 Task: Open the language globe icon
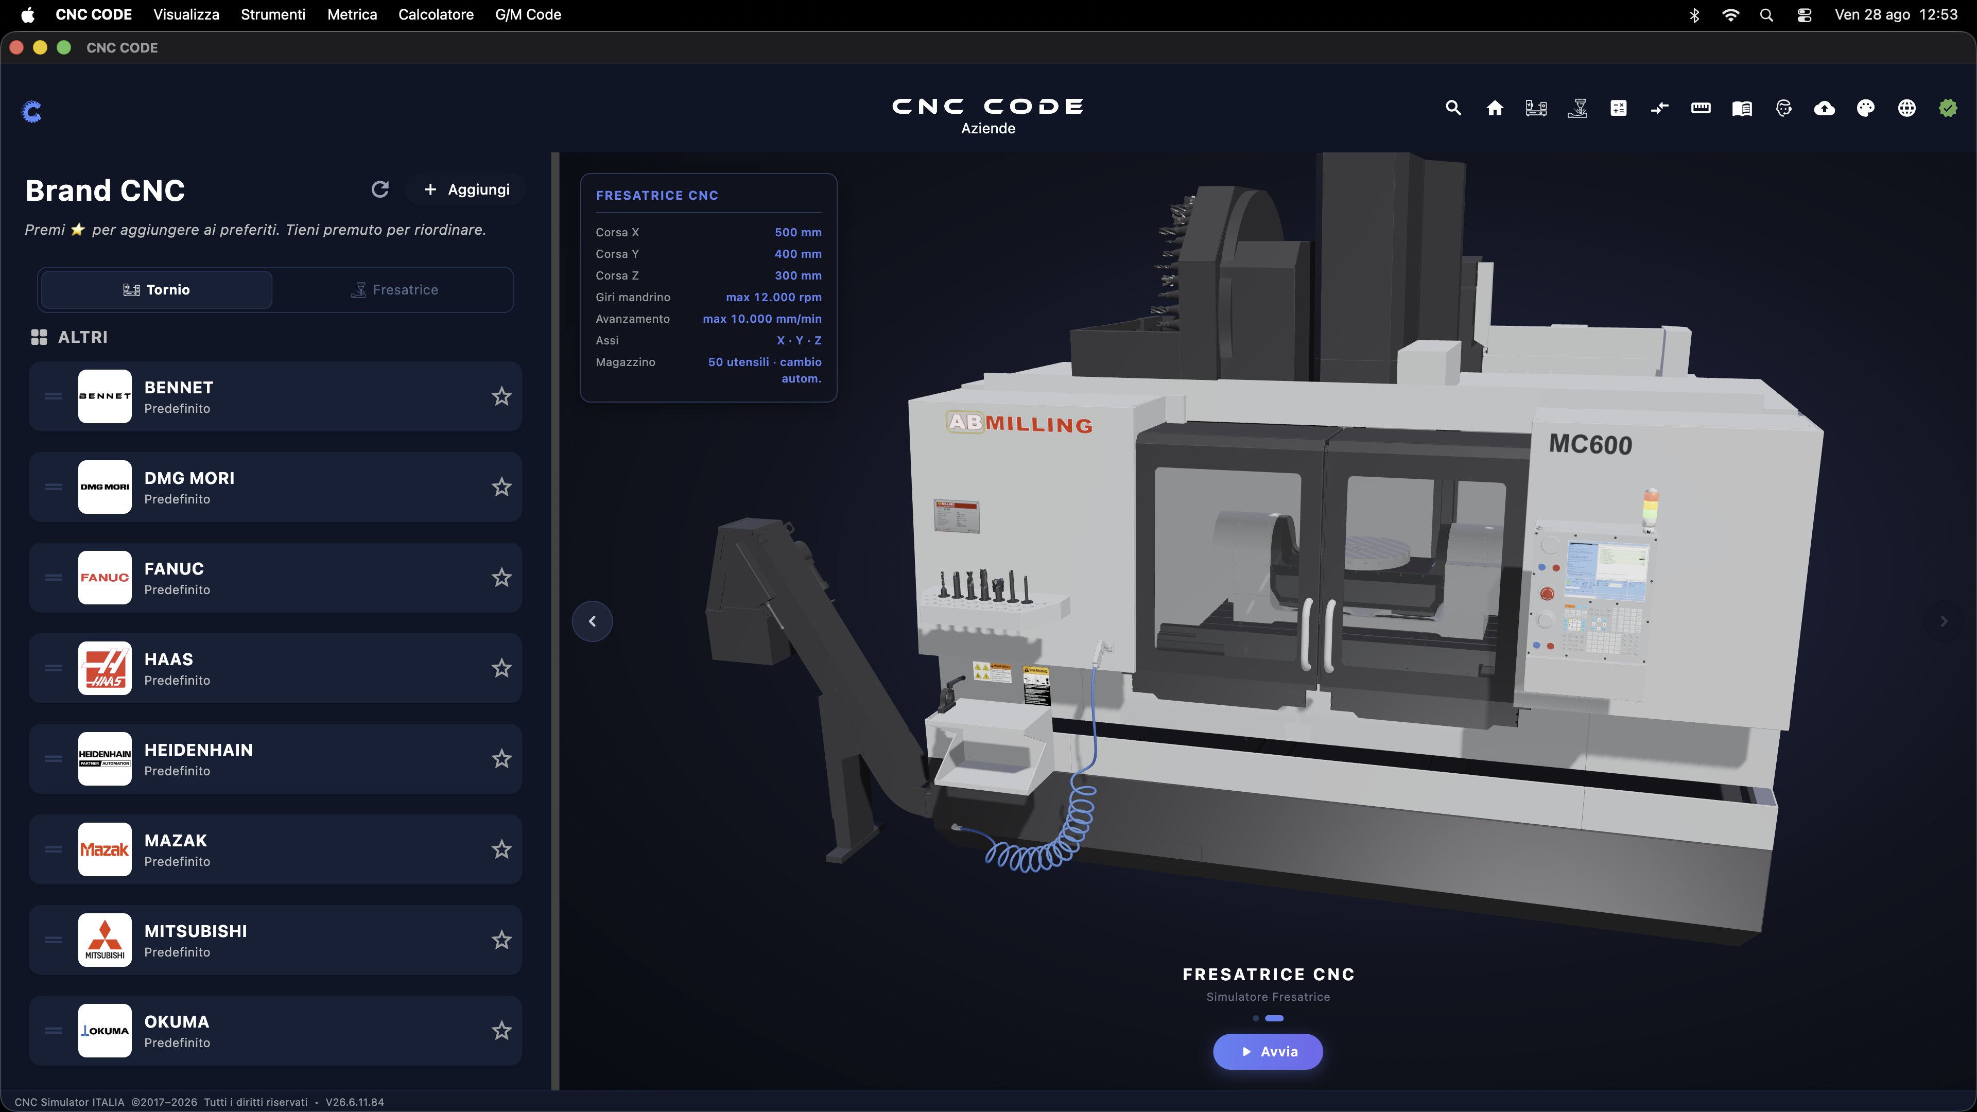click(1907, 108)
